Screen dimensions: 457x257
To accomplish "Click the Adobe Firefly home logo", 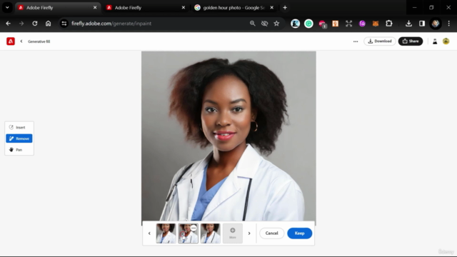I will (11, 41).
